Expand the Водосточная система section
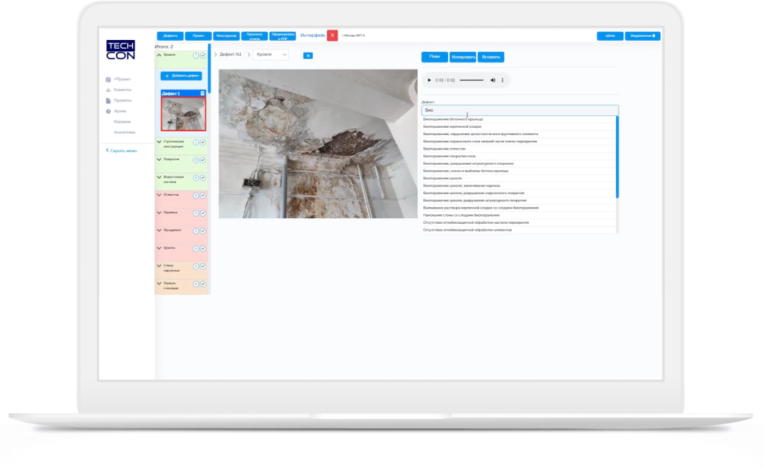Screen dimensions: 764x470 coord(159,177)
